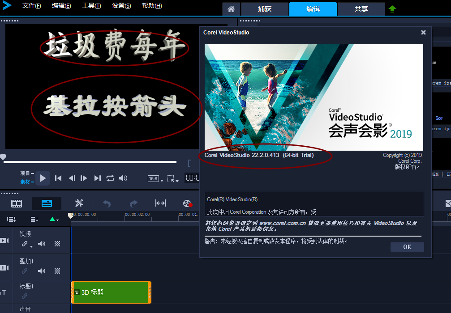Open the resize/crop mode dropdown
Viewport: 451px width, 313px height.
pos(173,179)
